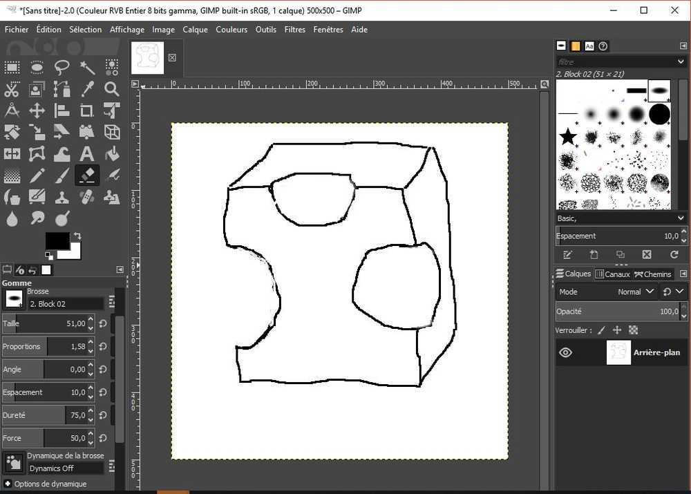The height and width of the screenshot is (494, 691).
Task: Refresh the brushes list
Action: coord(674,254)
